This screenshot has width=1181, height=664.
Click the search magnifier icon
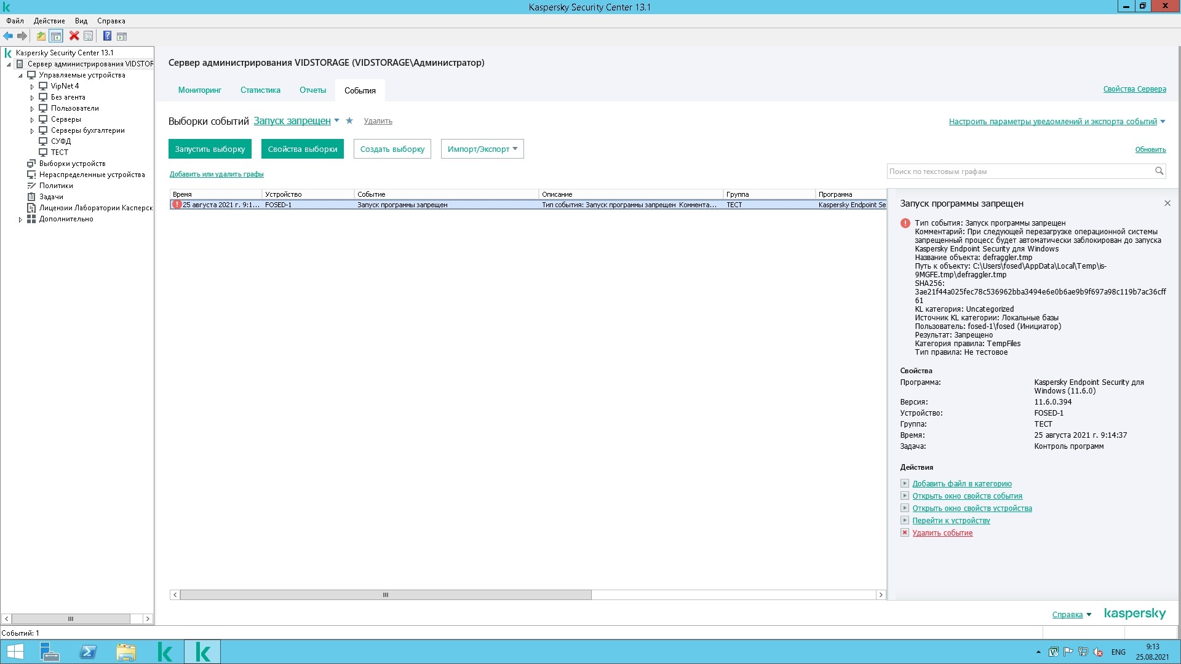tap(1159, 172)
